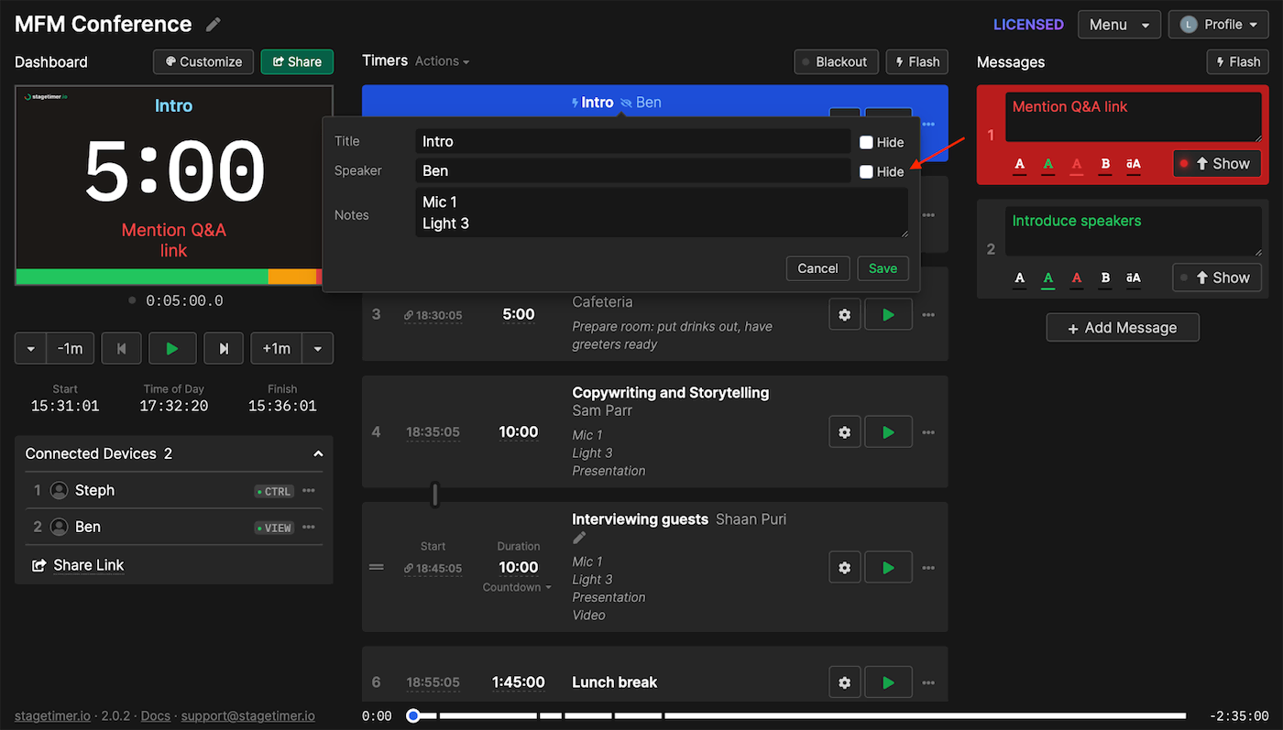
Task: Skip to the next timer in dashboard
Action: point(224,348)
